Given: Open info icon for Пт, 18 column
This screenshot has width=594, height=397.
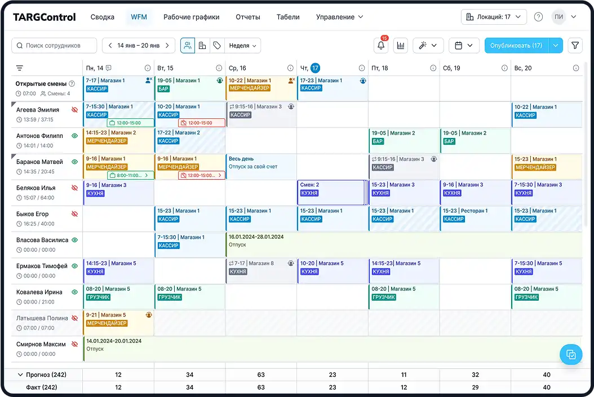Looking at the screenshot, I should tap(433, 68).
